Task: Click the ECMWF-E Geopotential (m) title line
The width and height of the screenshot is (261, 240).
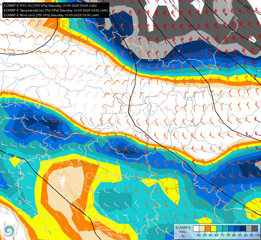Action: coord(56,10)
